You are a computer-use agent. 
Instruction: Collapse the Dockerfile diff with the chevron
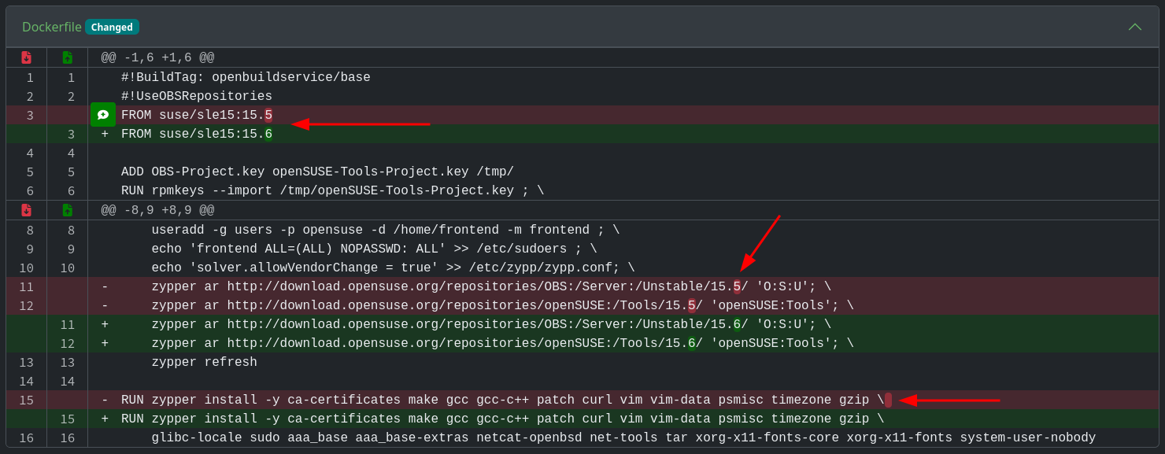pos(1135,26)
